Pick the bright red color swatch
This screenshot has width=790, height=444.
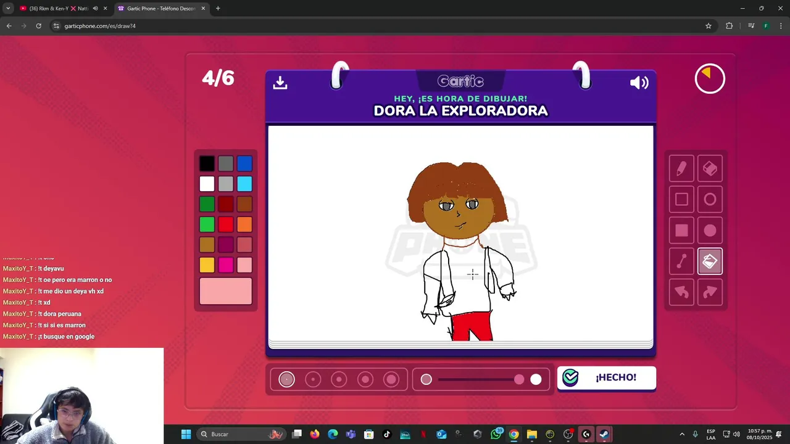(x=226, y=224)
